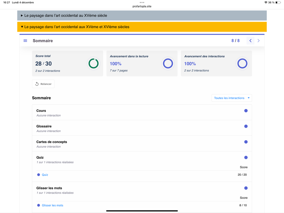Expand the XVème siècle landscape section
Viewport: 284px width, 213px height.
(66, 16)
